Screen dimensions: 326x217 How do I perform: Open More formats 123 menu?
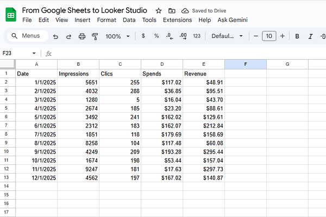point(197,36)
